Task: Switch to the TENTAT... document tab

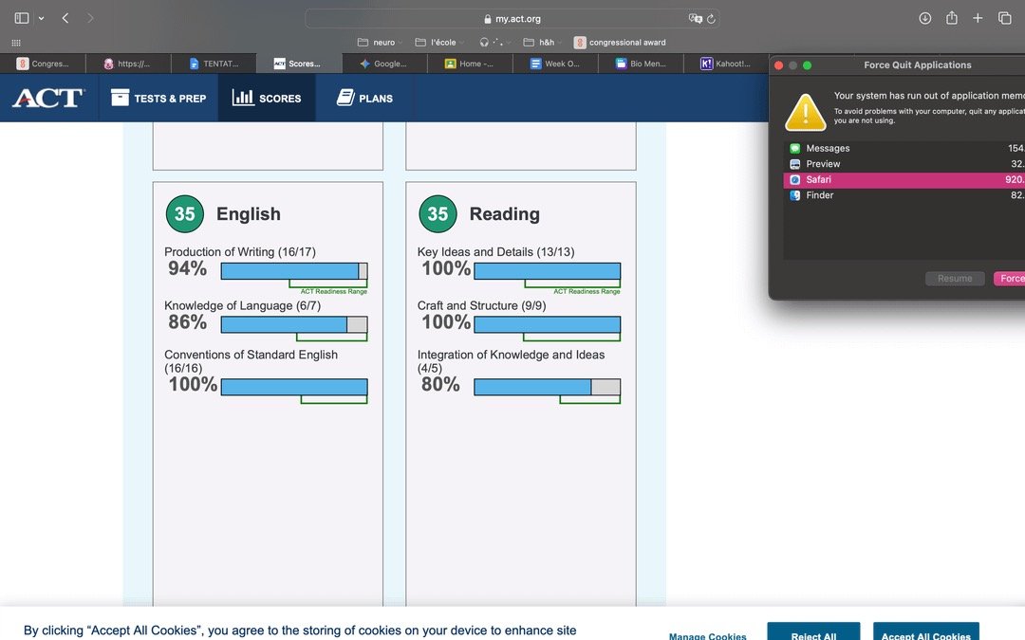Action: pyautogui.click(x=214, y=64)
